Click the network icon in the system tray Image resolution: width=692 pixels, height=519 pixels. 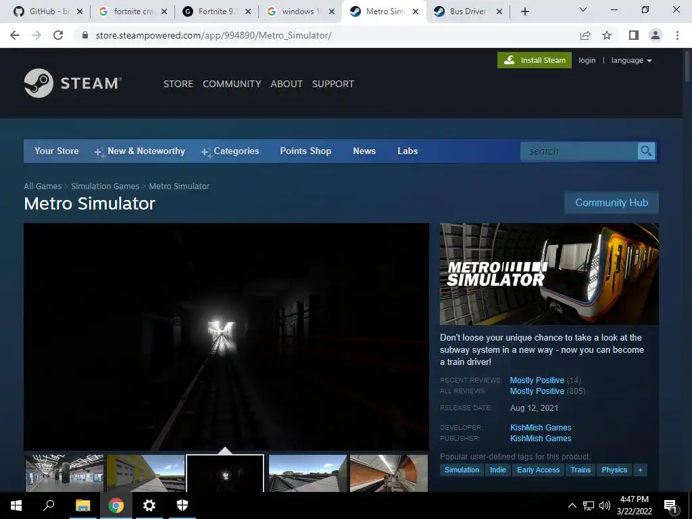tap(589, 505)
